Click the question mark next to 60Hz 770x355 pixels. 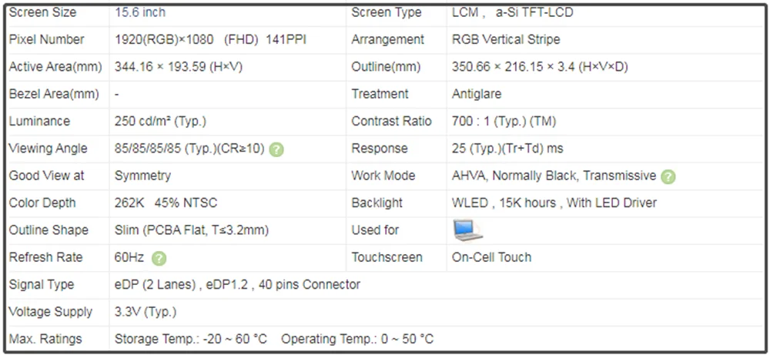pos(159,258)
